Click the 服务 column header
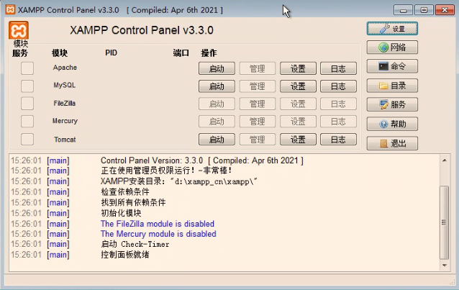Viewport: 459px width, 290px height. pos(20,53)
